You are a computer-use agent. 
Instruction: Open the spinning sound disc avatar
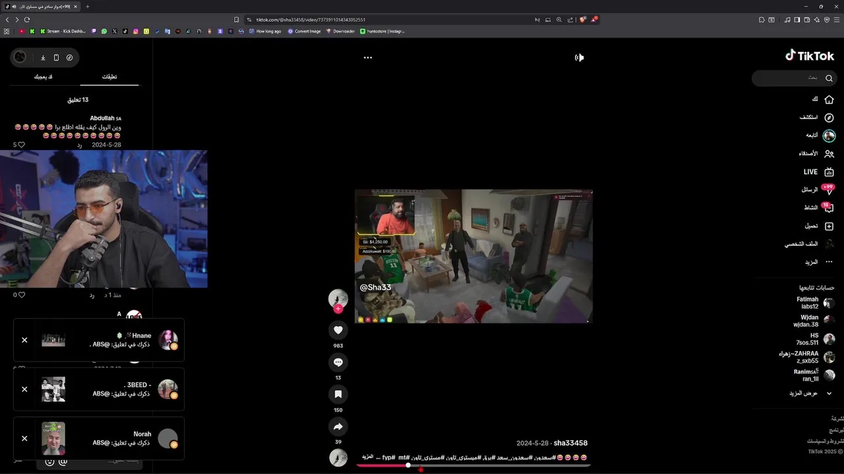338,458
